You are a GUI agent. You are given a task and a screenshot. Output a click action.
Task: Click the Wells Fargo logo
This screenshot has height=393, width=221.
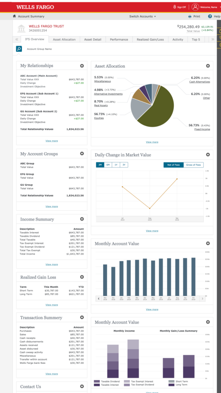point(35,7)
